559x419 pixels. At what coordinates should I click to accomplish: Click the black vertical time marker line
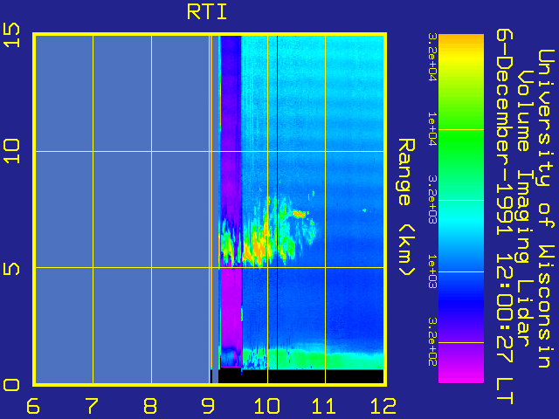click(278, 203)
